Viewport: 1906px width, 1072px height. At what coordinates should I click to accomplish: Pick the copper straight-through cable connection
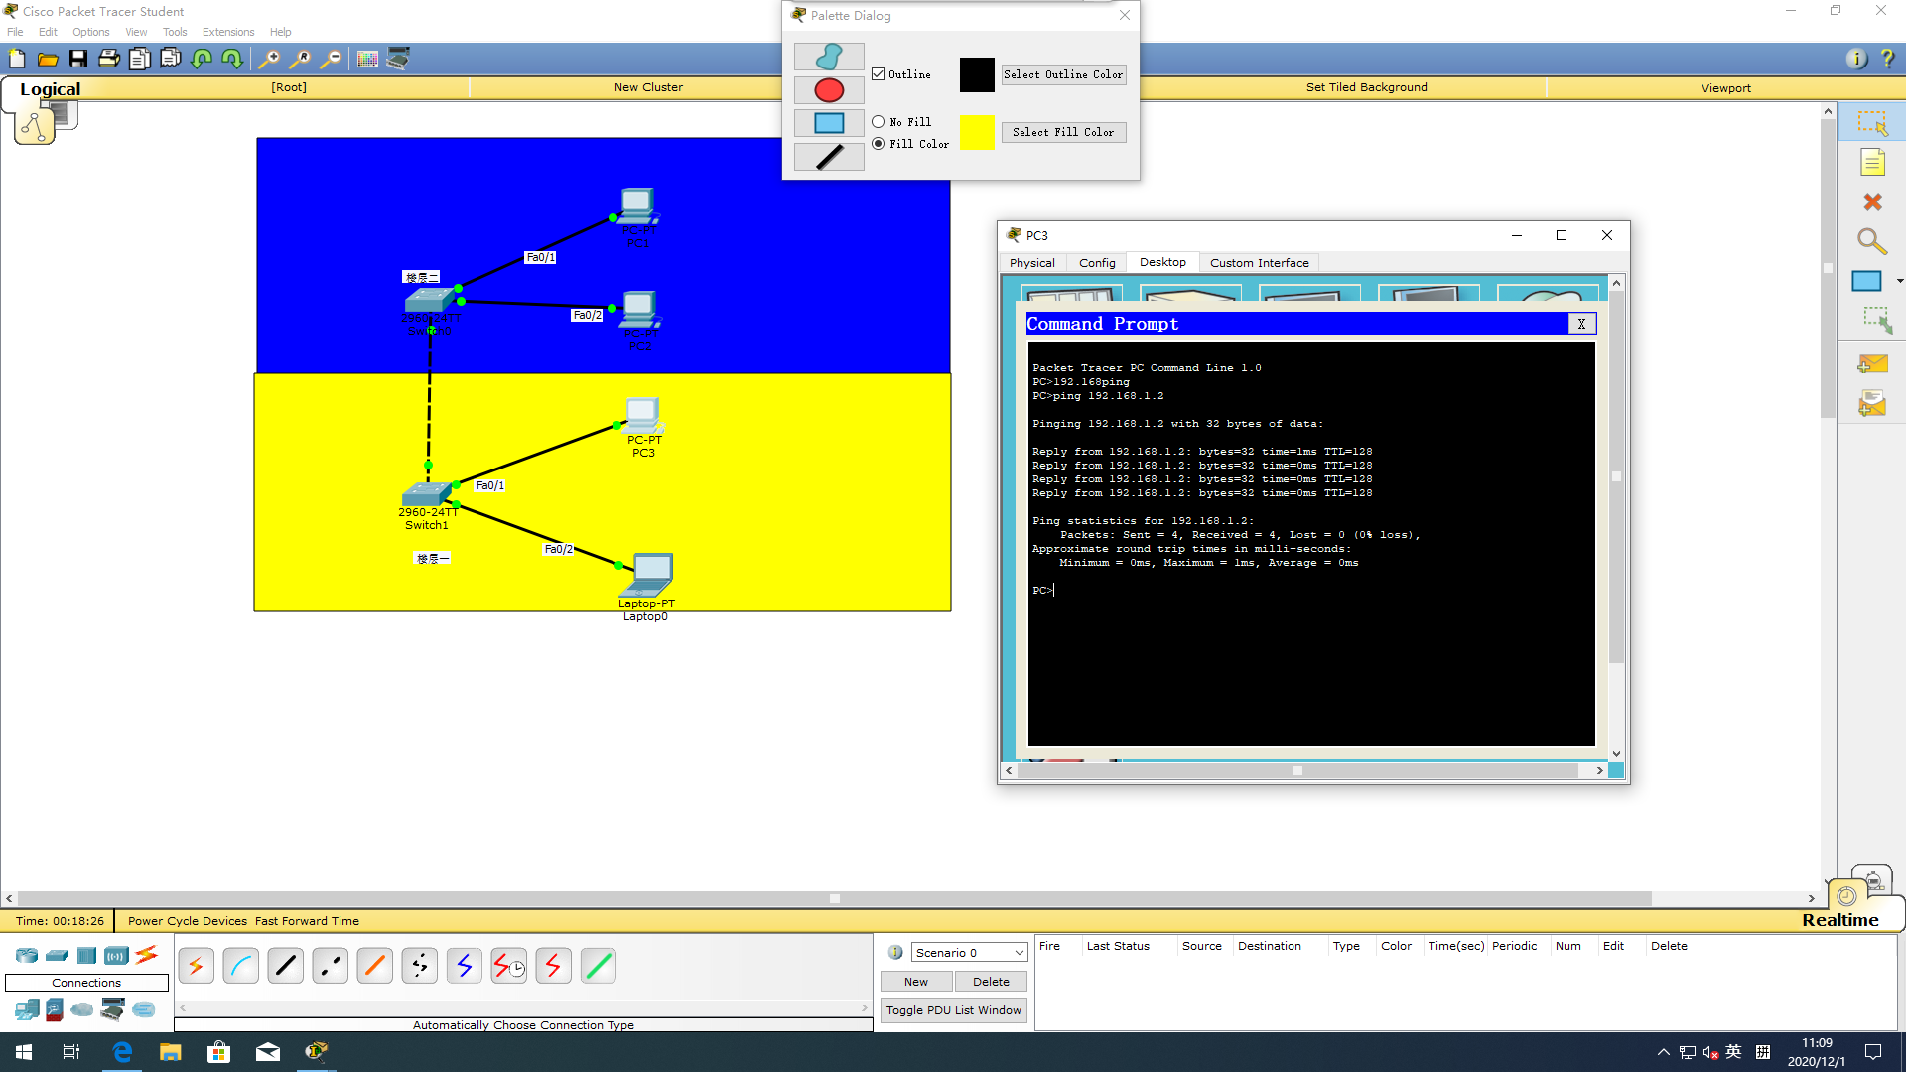pos(286,965)
